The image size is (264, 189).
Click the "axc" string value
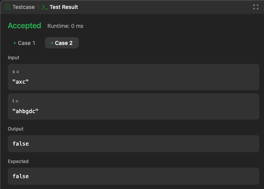(x=21, y=82)
